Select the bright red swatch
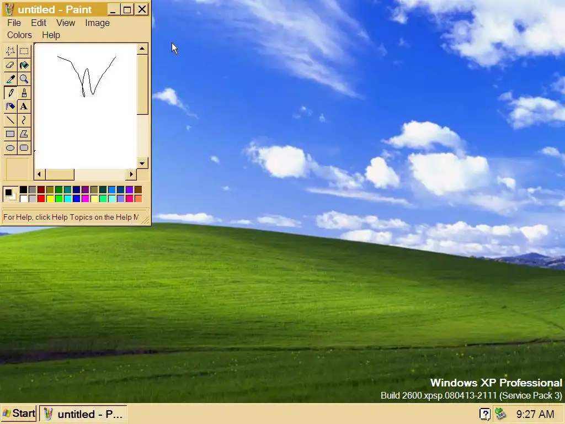 point(41,198)
